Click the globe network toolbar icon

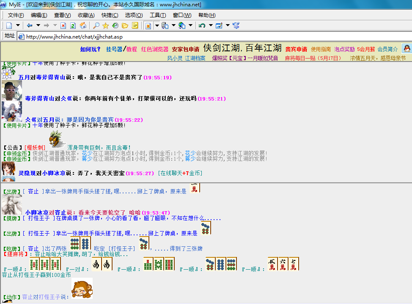click(182, 25)
